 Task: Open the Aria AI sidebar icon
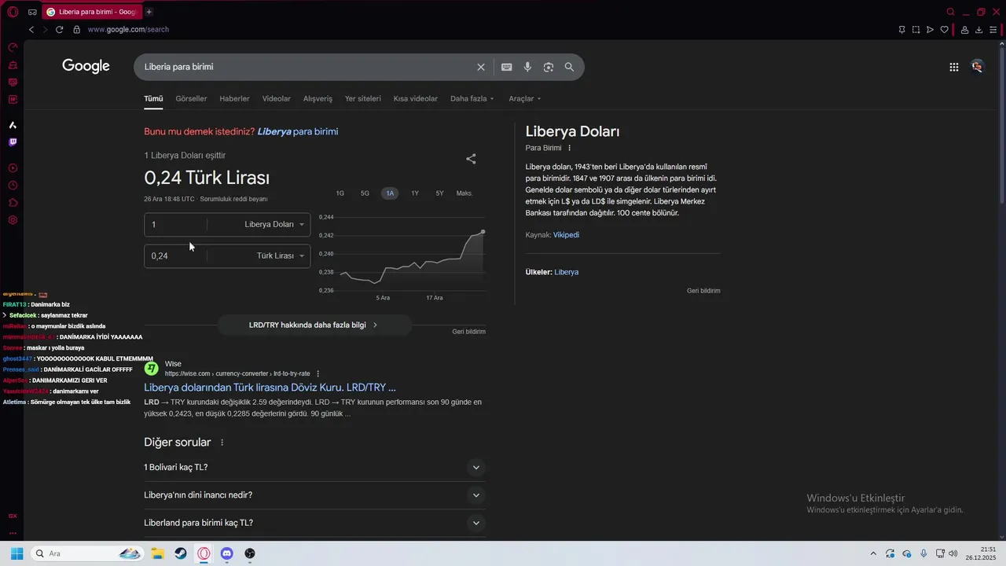pyautogui.click(x=13, y=125)
